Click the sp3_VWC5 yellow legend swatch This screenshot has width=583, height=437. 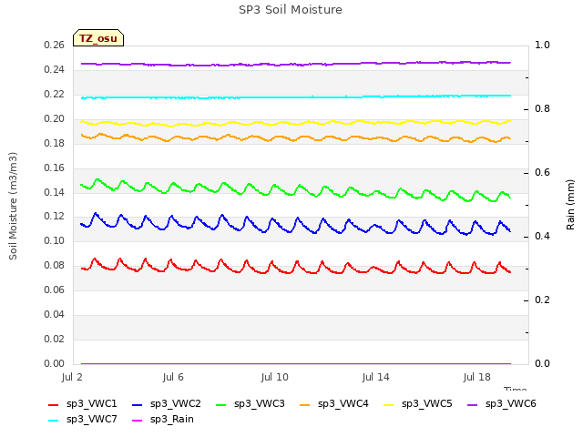coord(389,404)
